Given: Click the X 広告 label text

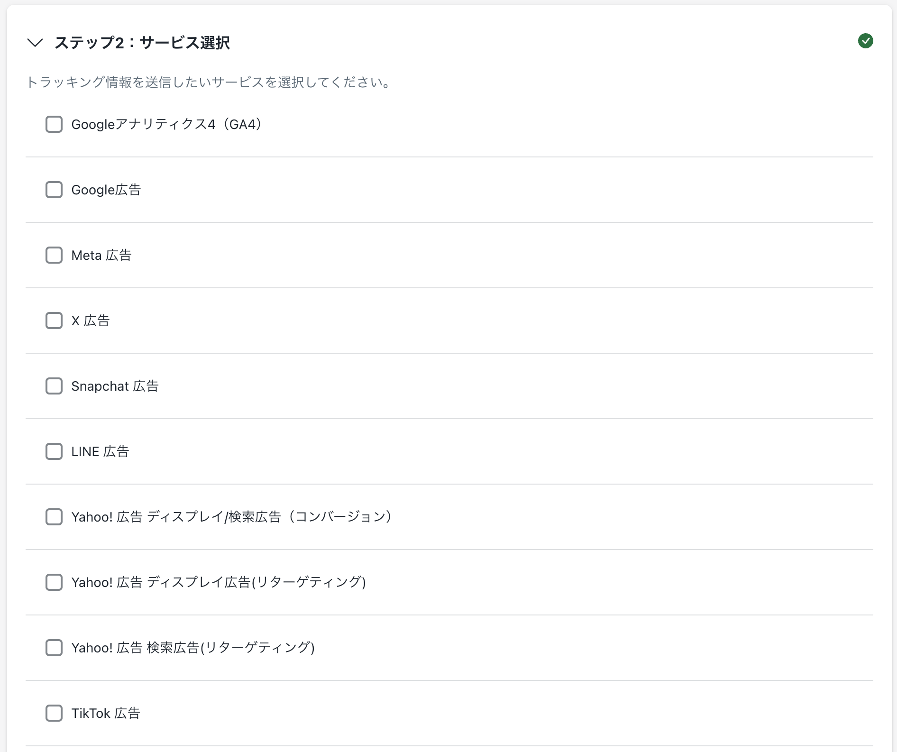Looking at the screenshot, I should [x=91, y=321].
